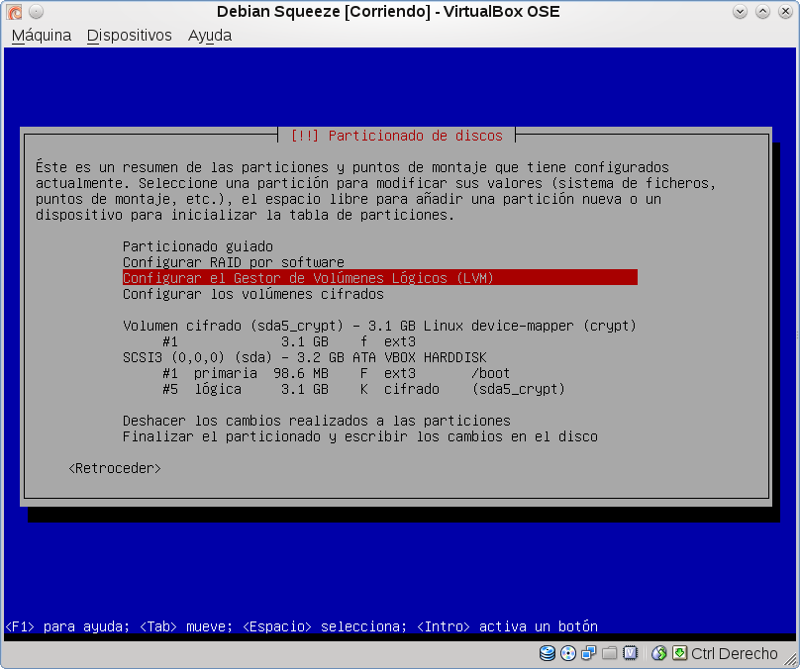800x669 pixels.
Task: Close the VirtualBox window
Action: (x=786, y=11)
